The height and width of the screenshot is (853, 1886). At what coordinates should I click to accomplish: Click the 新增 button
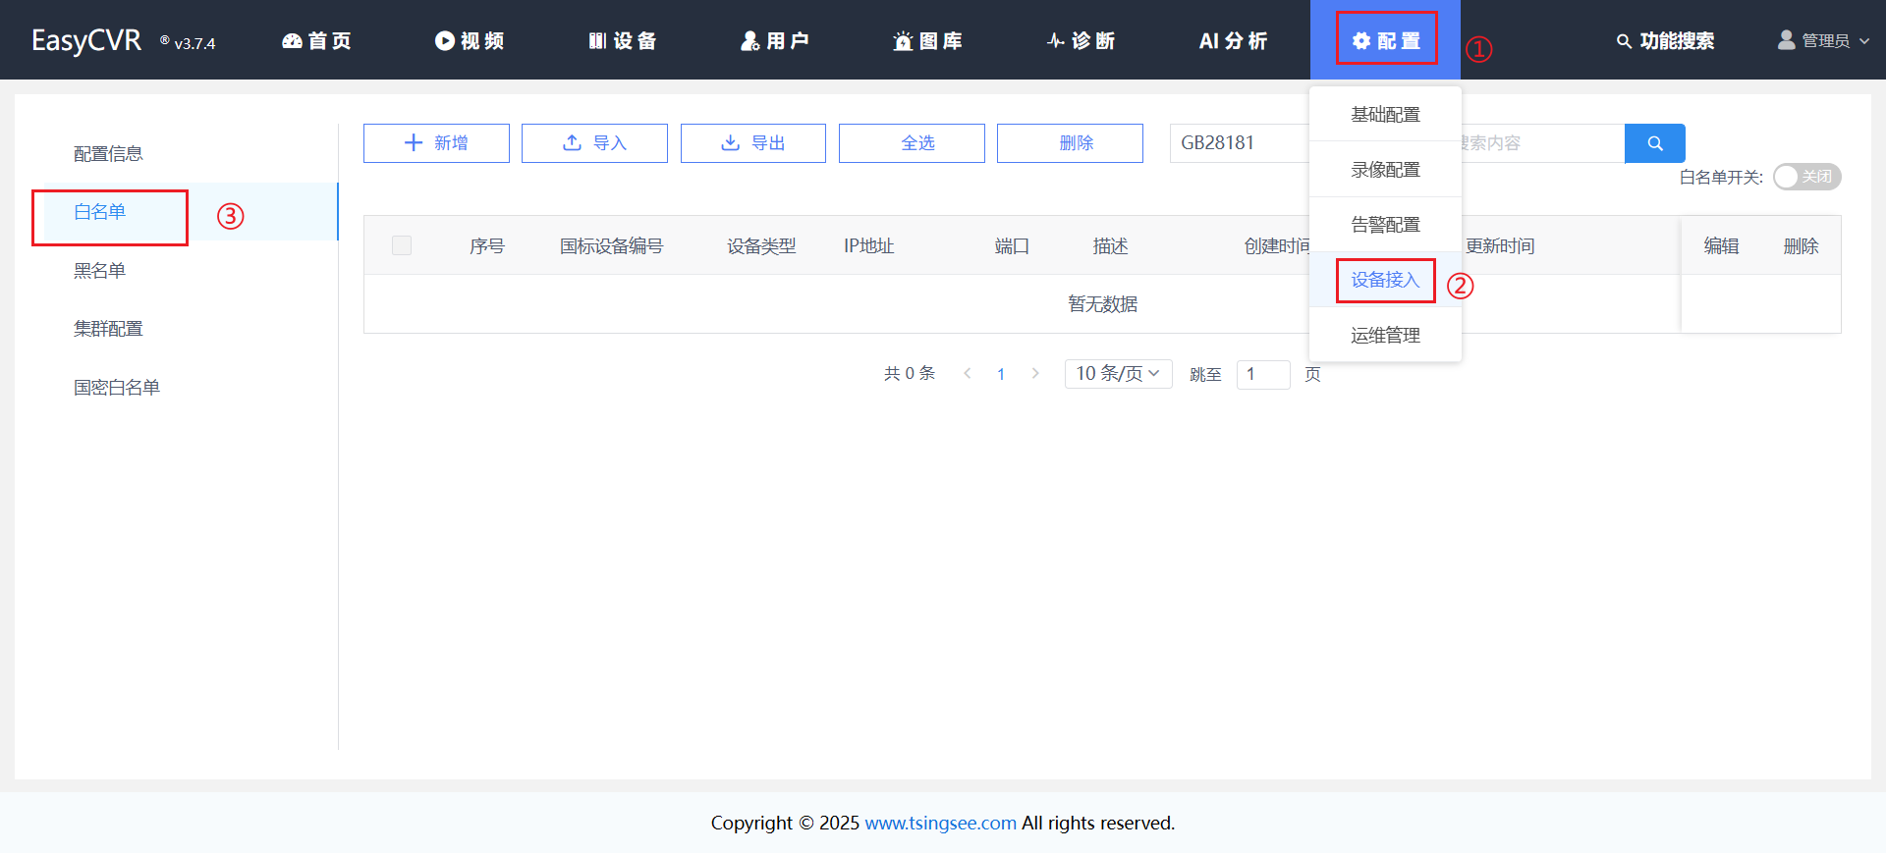pyautogui.click(x=436, y=143)
